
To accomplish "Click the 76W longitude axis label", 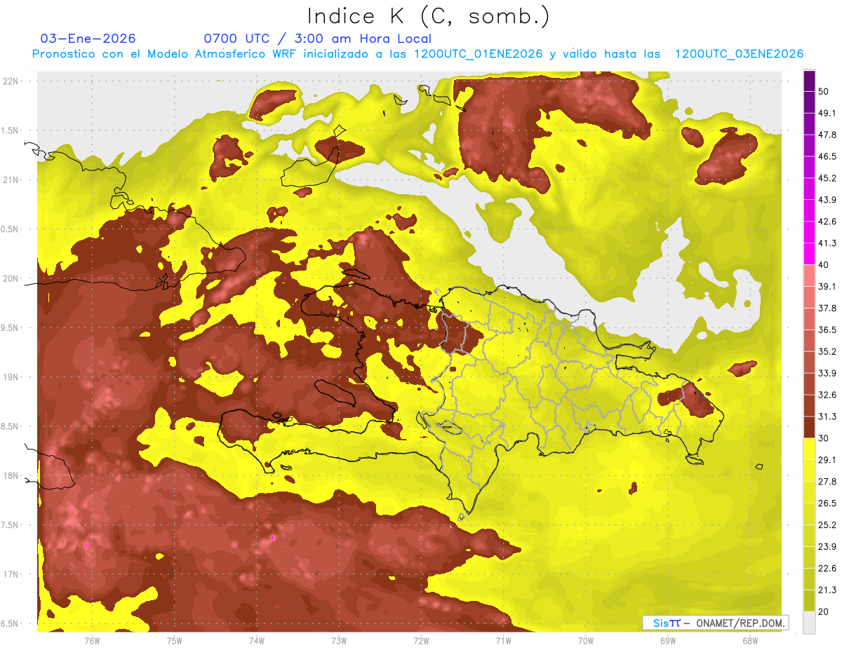I will [x=92, y=641].
